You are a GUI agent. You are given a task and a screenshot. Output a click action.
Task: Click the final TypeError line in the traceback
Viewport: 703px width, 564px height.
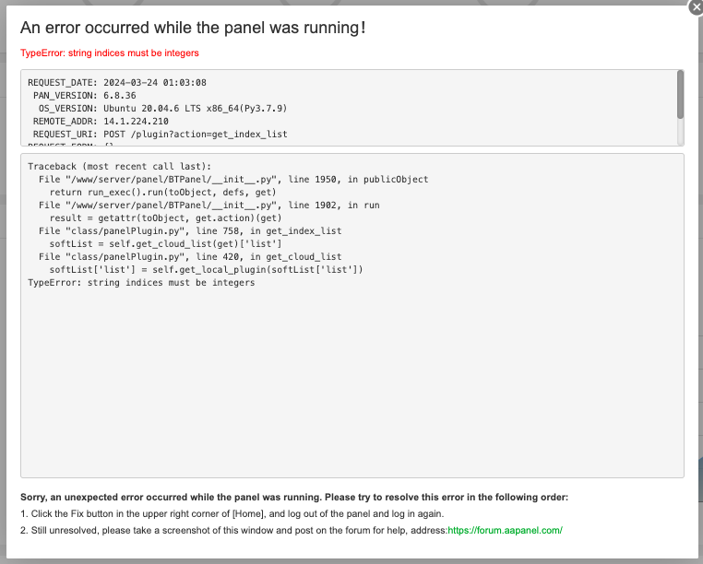click(141, 282)
